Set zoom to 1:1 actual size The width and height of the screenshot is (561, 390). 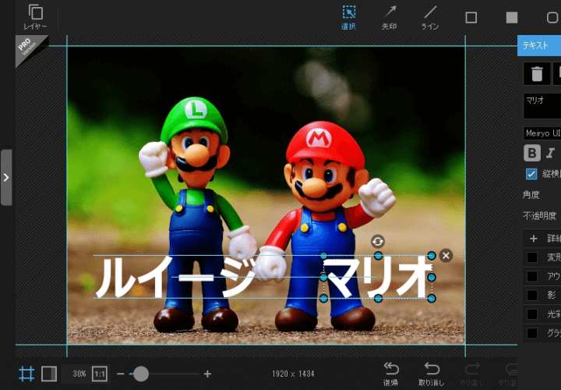[x=100, y=374]
